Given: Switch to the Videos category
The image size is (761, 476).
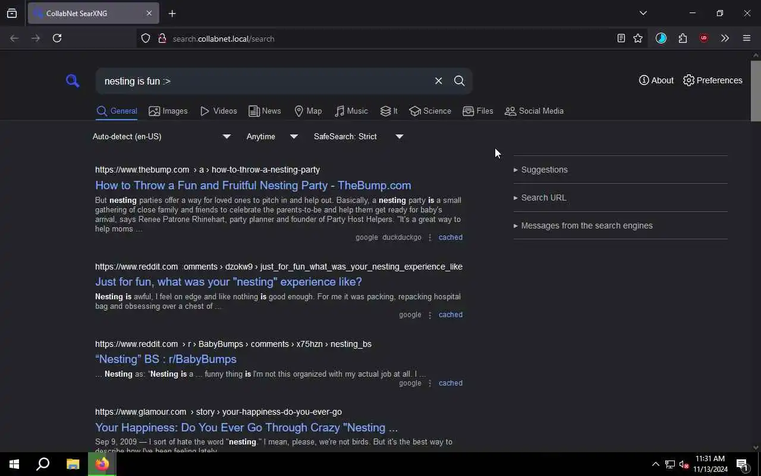Looking at the screenshot, I should 218,111.
